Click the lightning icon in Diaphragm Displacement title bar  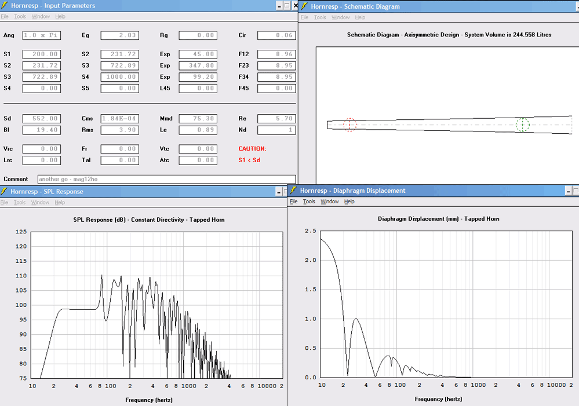coord(294,190)
